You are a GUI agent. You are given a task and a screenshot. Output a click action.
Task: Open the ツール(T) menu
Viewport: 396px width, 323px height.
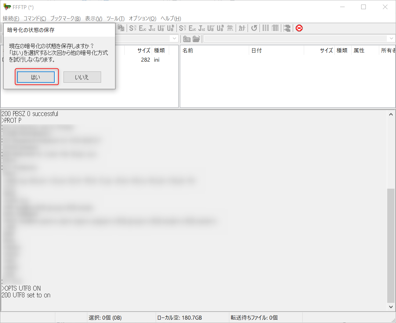(x=115, y=19)
